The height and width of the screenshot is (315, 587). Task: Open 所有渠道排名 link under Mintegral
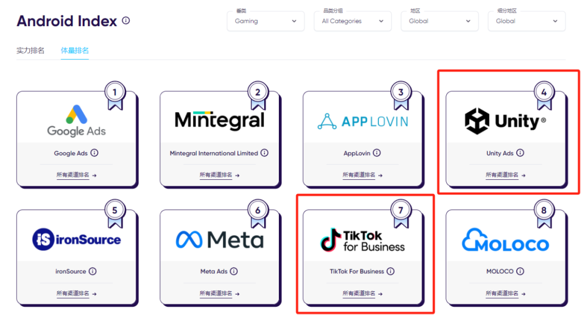point(220,175)
